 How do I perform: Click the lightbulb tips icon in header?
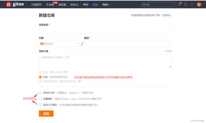coord(185,4)
